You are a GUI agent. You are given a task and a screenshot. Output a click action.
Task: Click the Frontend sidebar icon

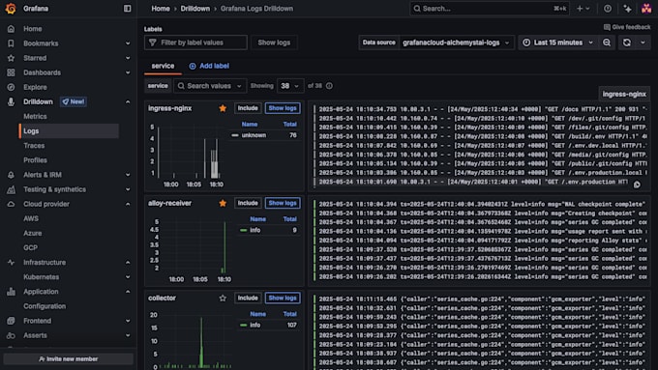(11, 321)
